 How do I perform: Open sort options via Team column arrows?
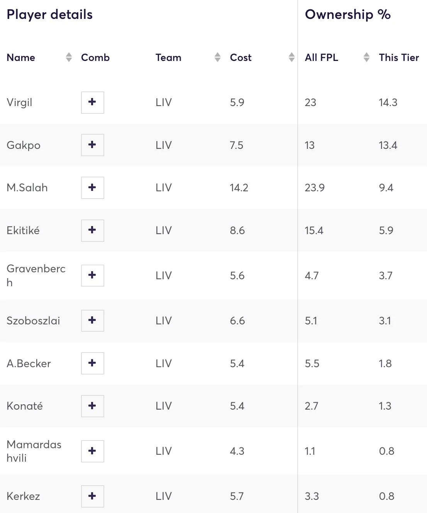tap(218, 57)
